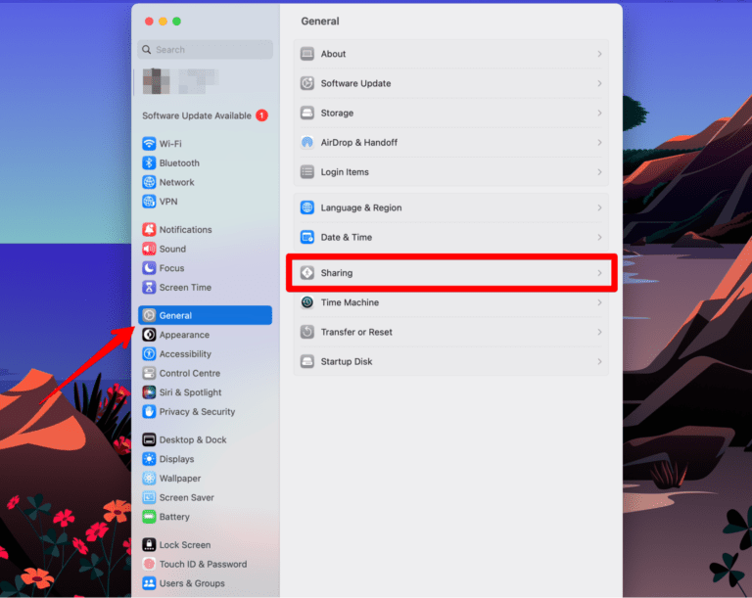Expand Startup Disk chevron
The height and width of the screenshot is (598, 752).
(x=599, y=361)
